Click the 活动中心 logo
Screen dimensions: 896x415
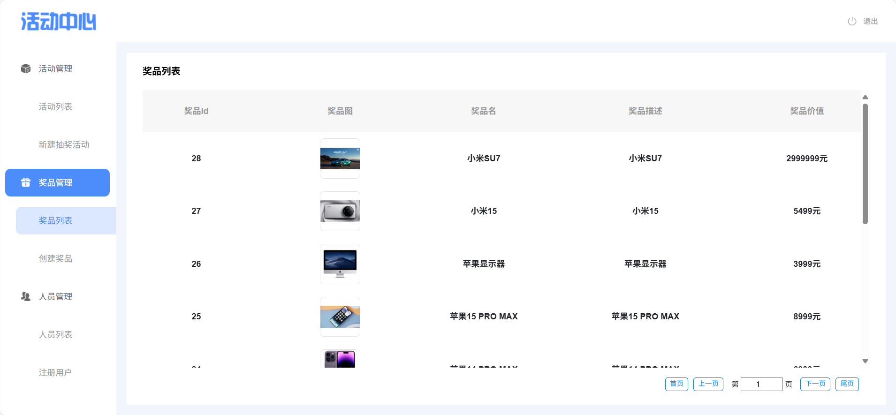click(59, 22)
